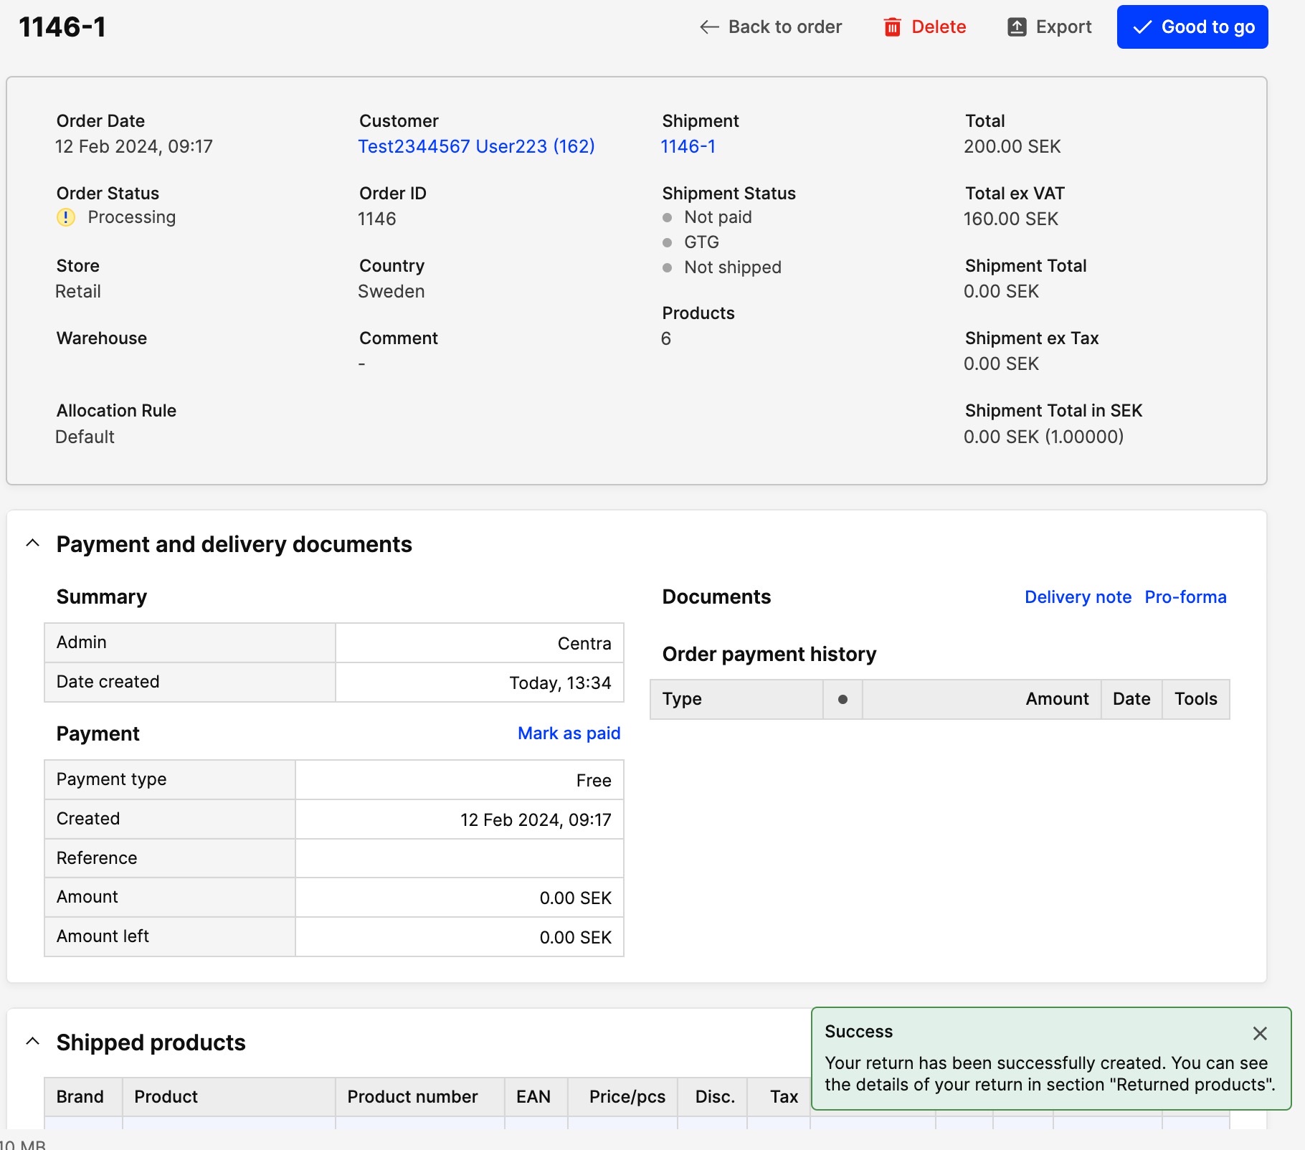
Task: Click the Amount column in payment history
Action: pos(1056,699)
